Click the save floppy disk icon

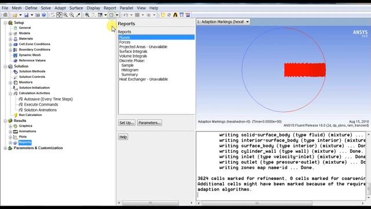26,15
